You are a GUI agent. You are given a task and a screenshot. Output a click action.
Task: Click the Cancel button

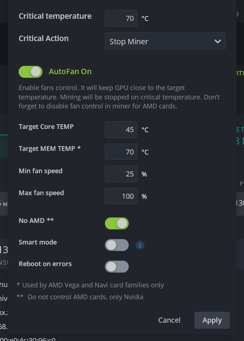pos(169,320)
